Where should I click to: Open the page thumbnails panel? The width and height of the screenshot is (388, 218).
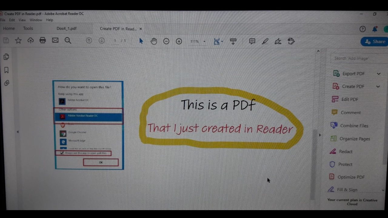6,57
